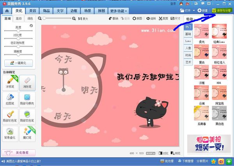This screenshot has width=234, height=166.
Task: Switch to the 文字 tab
Action: (60, 11)
